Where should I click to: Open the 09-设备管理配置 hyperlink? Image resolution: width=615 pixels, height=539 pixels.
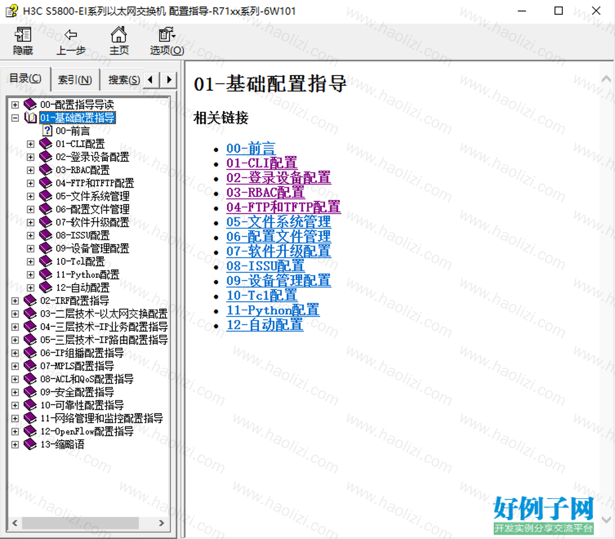coord(279,281)
